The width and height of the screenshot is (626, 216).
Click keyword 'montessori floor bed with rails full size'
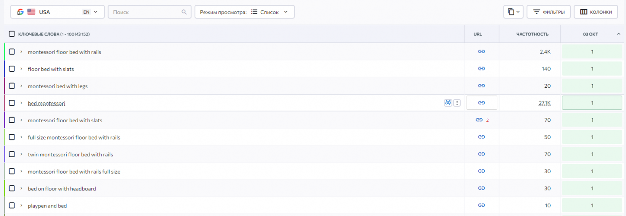click(74, 172)
